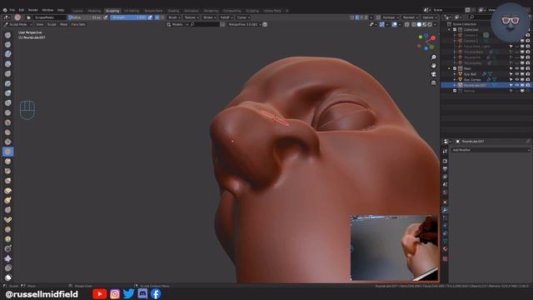This screenshot has height=300, width=533.
Task: Select the Pose brush tool
Action: tap(7, 220)
